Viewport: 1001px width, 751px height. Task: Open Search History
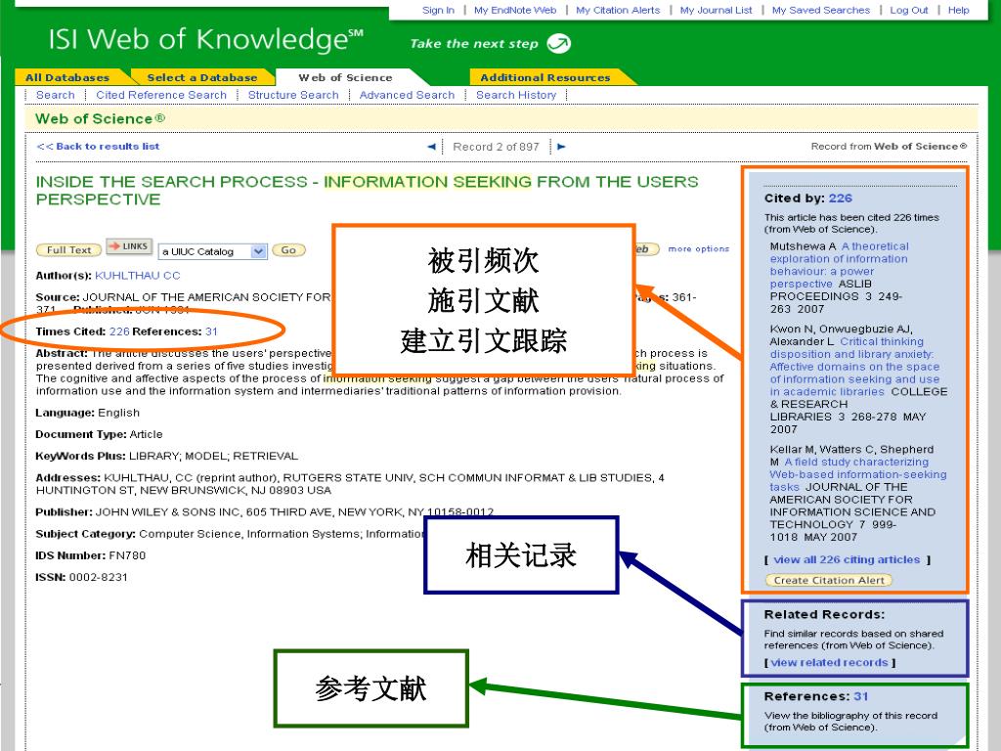click(516, 95)
